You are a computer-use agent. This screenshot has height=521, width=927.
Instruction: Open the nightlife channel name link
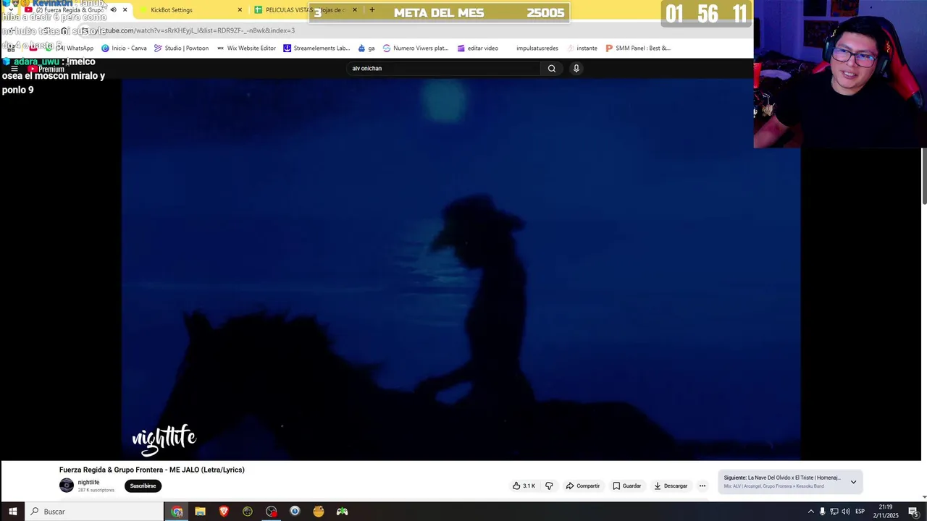point(88,482)
